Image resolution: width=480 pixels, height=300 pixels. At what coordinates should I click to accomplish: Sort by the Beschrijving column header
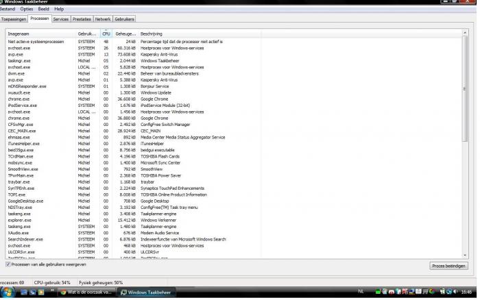(x=200, y=34)
